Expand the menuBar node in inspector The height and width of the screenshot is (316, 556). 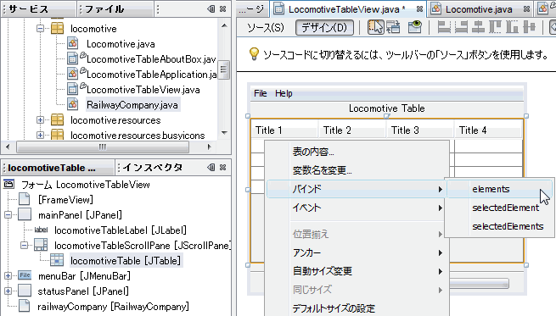[8, 275]
